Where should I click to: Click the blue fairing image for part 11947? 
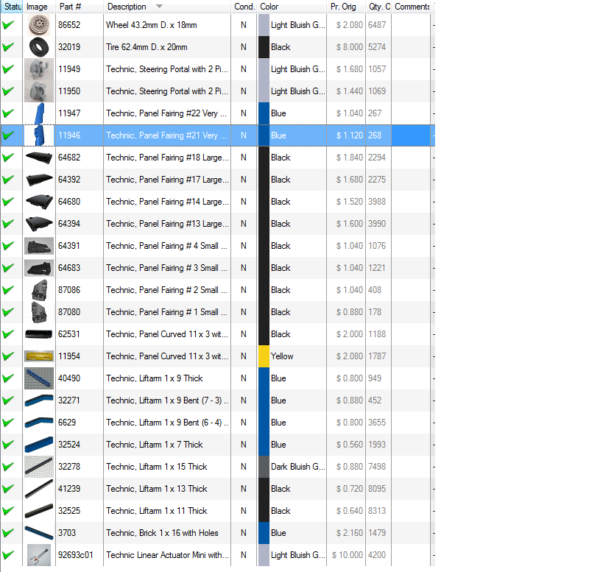[39, 113]
